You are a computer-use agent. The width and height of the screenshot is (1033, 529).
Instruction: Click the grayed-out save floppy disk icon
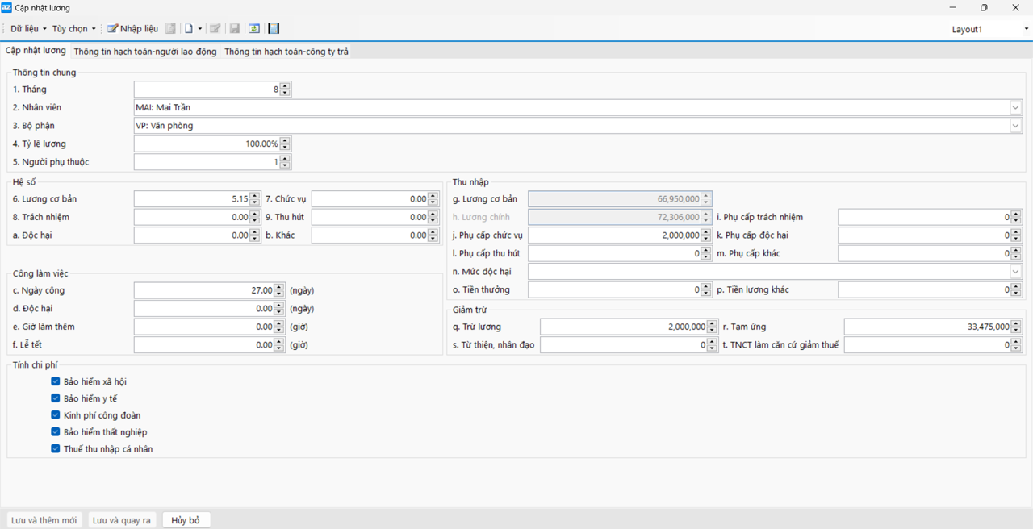[235, 29]
